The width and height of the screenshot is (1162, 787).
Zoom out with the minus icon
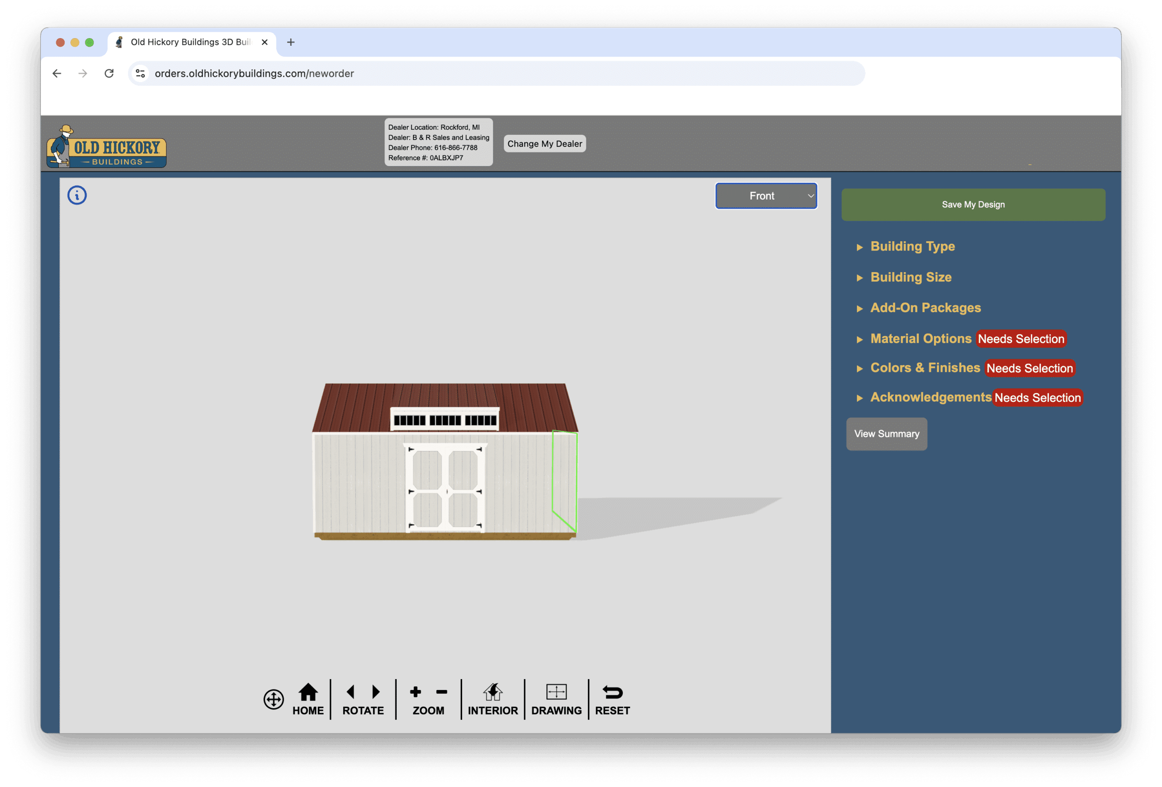coord(442,692)
